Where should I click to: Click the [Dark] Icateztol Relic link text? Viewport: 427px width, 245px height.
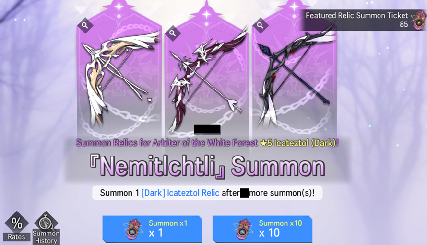180,193
